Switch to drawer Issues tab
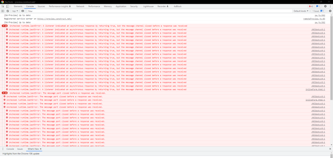333x158 pixels. click(20, 149)
